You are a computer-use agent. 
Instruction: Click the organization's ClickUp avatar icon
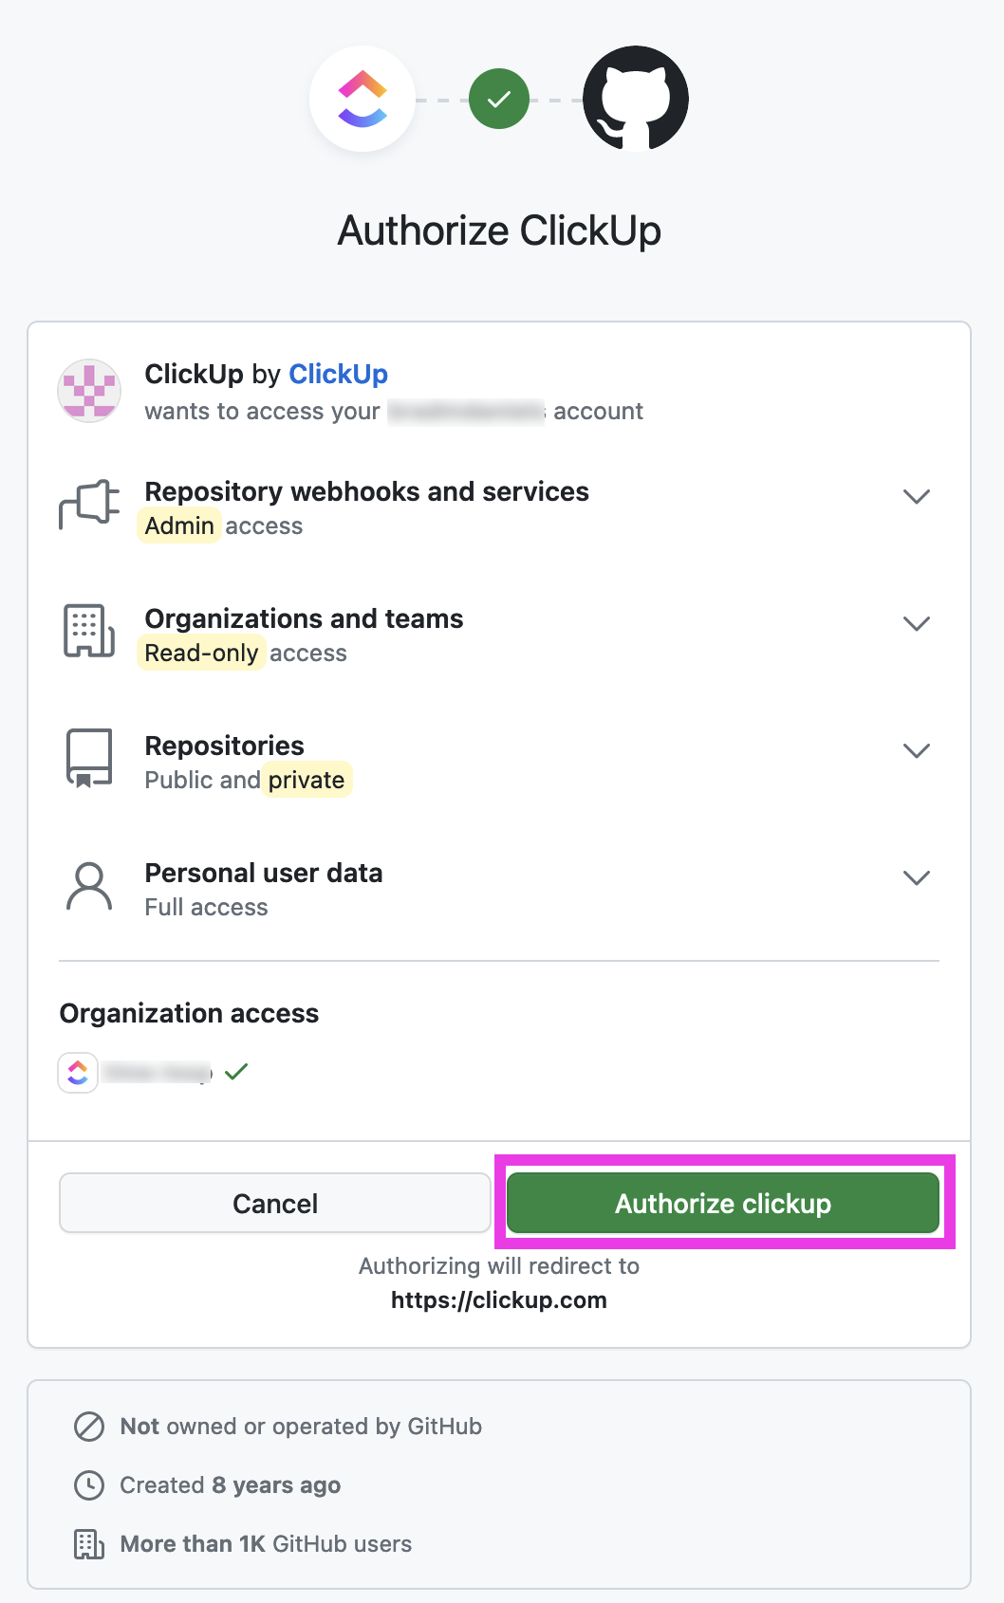pyautogui.click(x=78, y=1073)
